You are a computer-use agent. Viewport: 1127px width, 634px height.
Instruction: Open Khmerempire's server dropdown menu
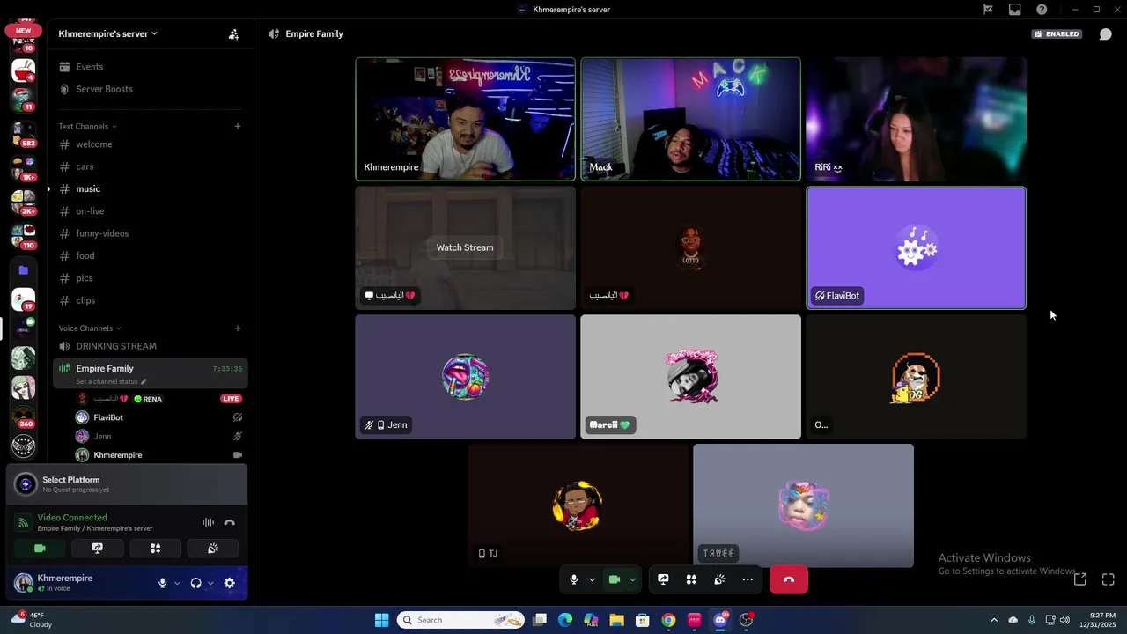click(x=107, y=34)
